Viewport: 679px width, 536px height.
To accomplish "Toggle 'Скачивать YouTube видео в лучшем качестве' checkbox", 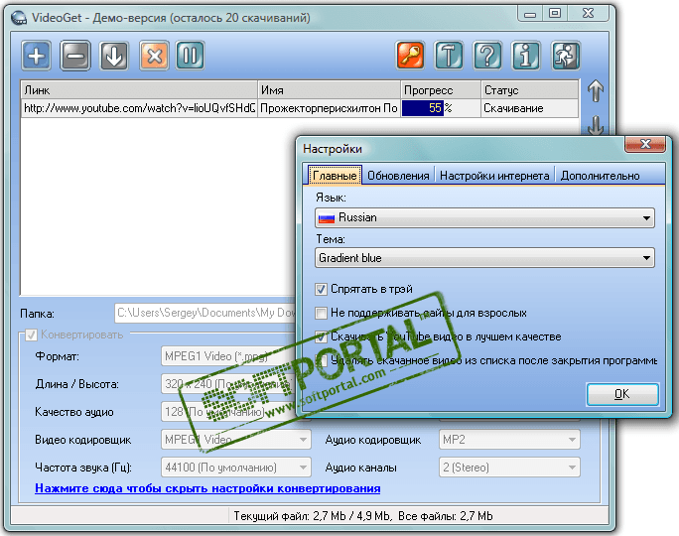I will coord(321,336).
